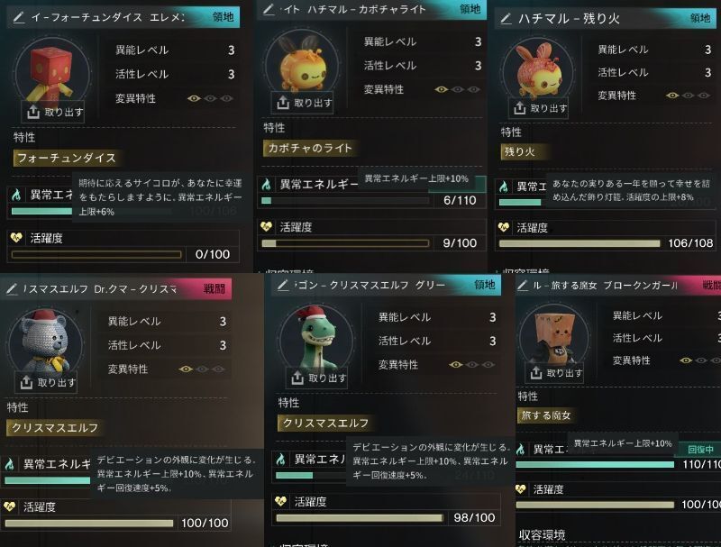Toggle the first 変異特性 eye in the カボチャライト panel

coord(442,89)
